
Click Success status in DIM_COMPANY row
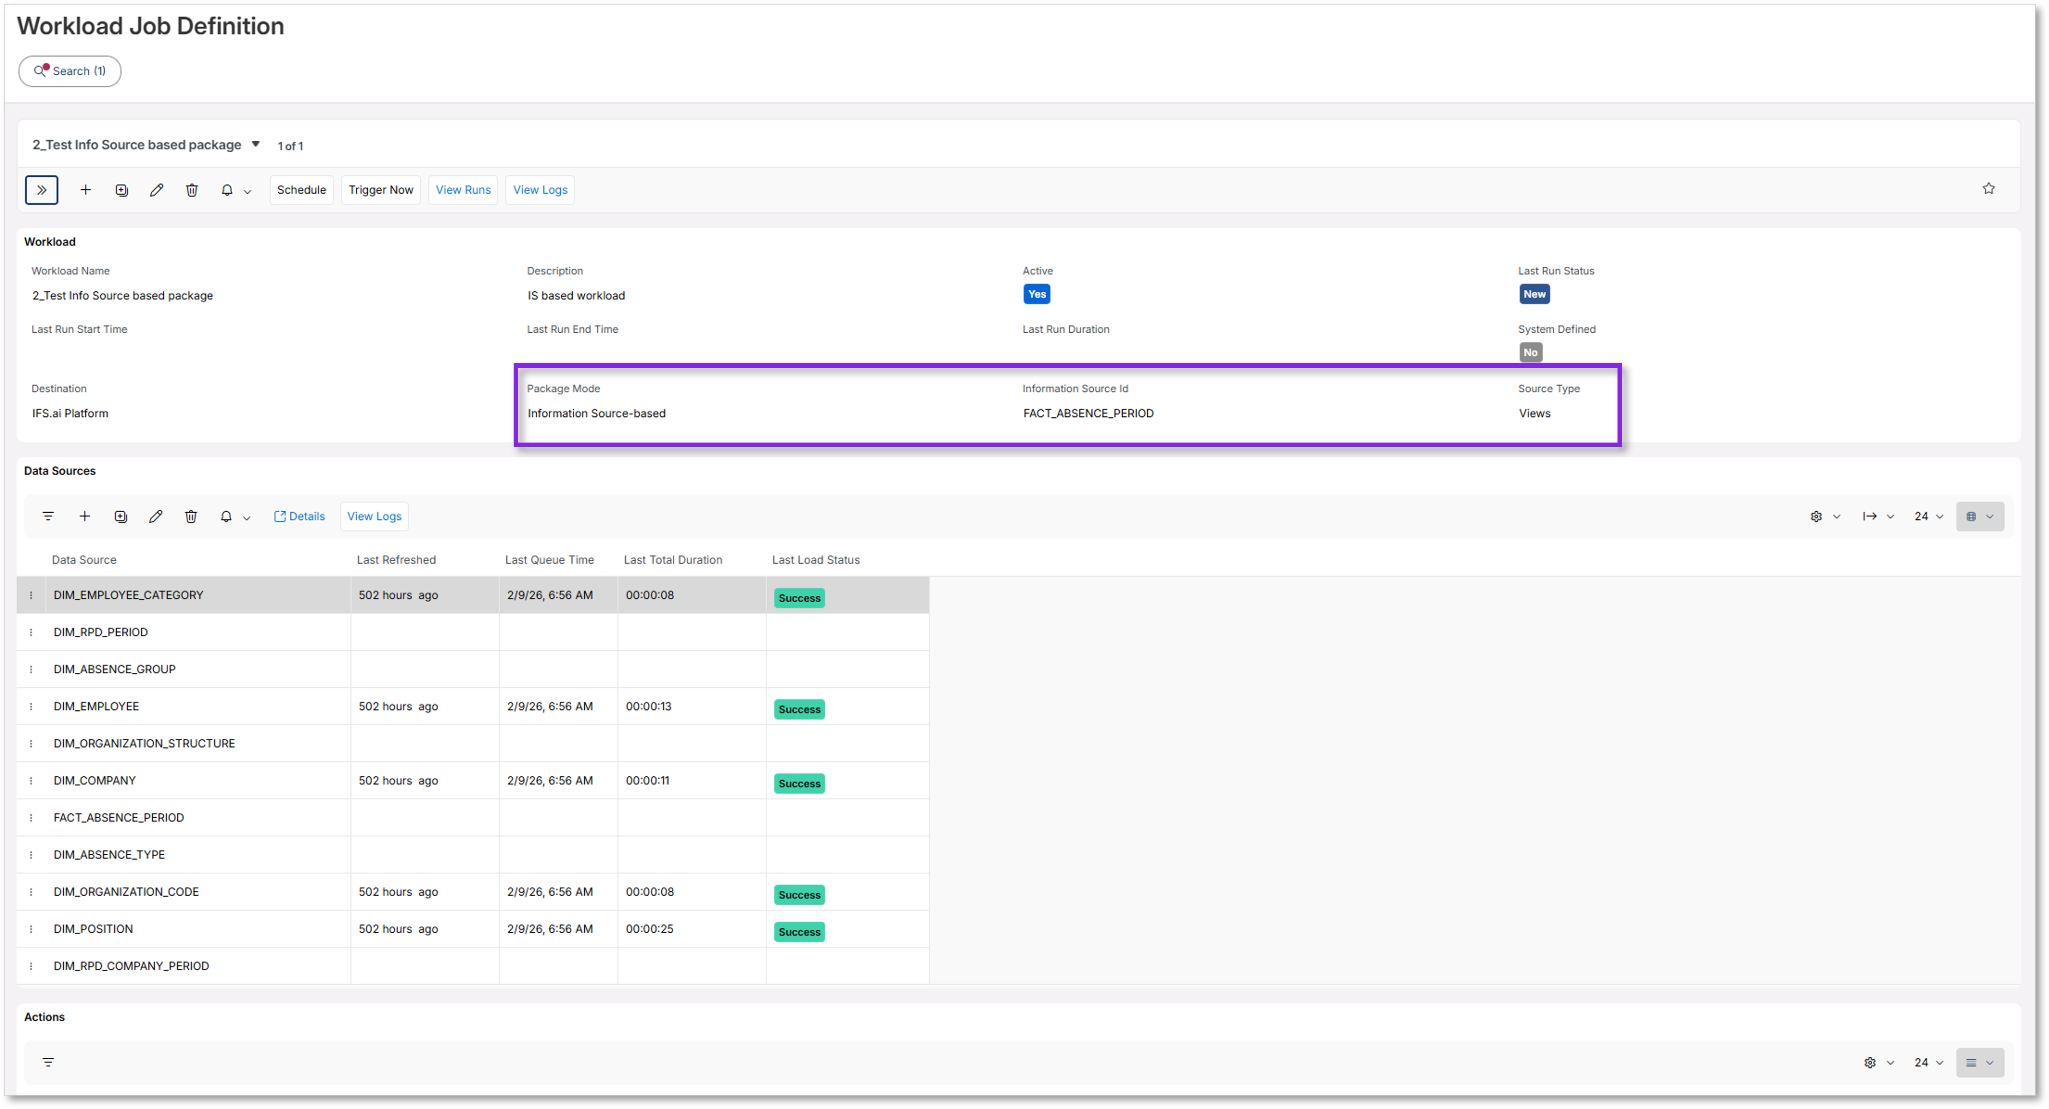pos(798,784)
